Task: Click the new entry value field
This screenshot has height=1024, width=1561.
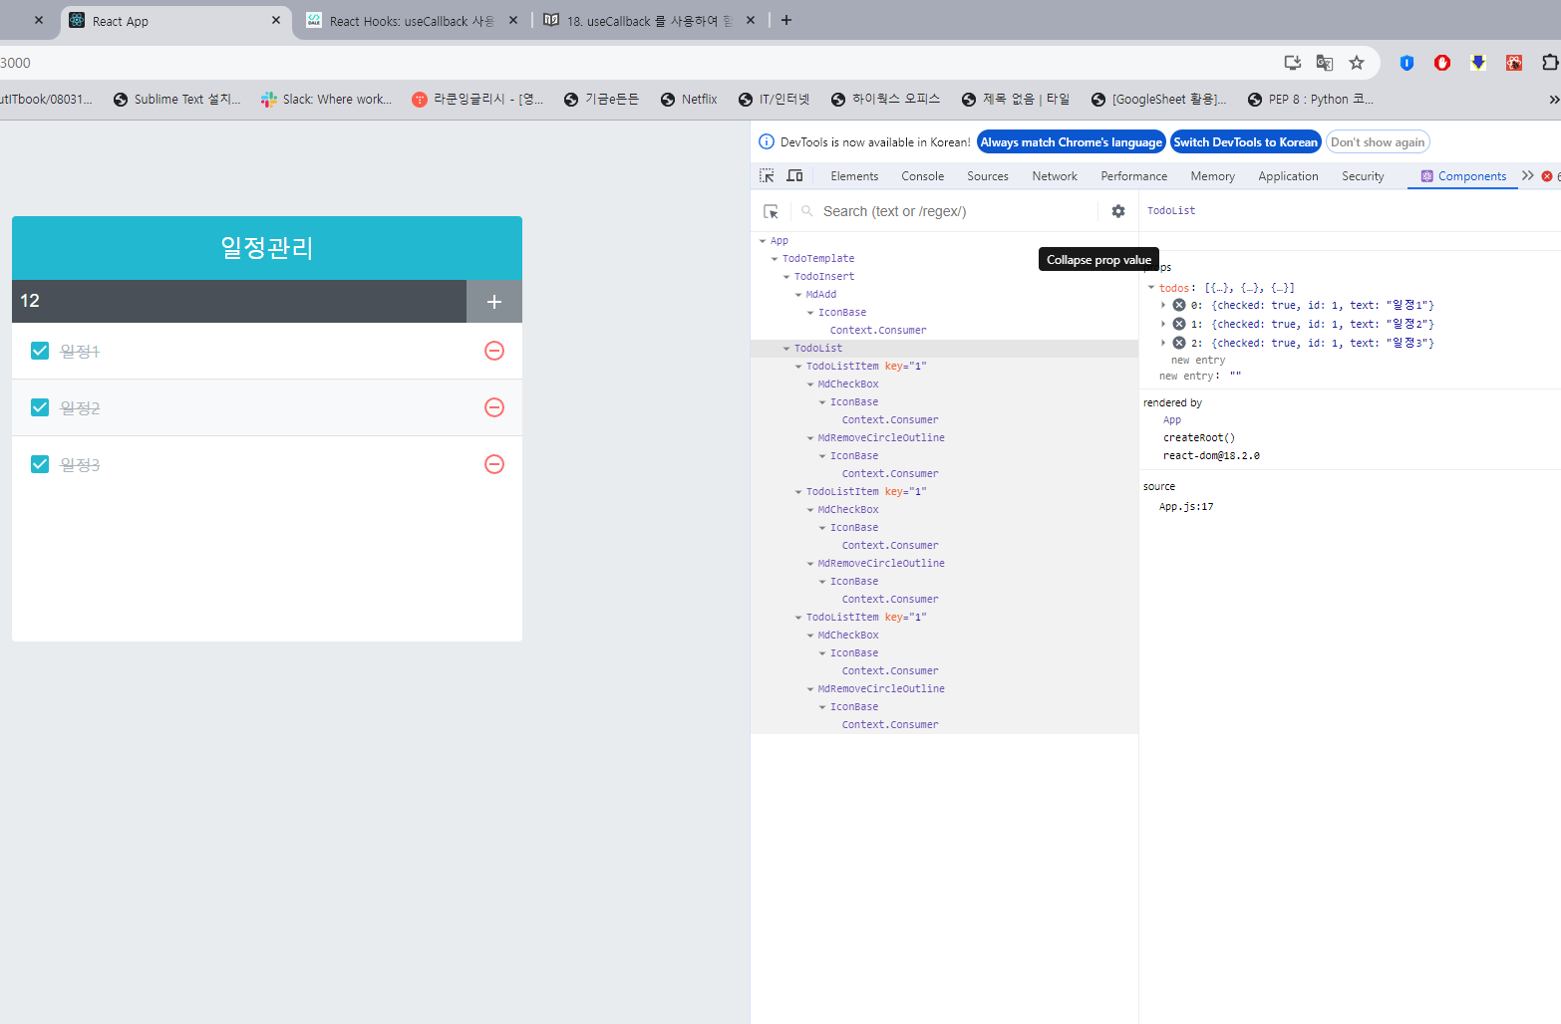Action: tap(1236, 377)
